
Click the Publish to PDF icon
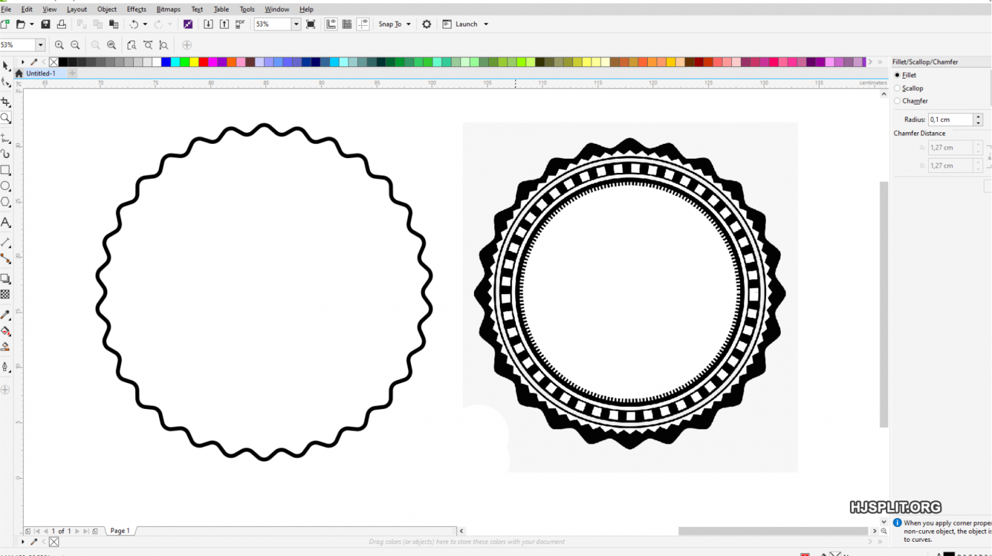240,24
